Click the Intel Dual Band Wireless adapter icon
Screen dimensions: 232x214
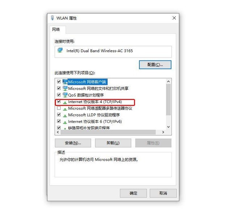(60, 50)
